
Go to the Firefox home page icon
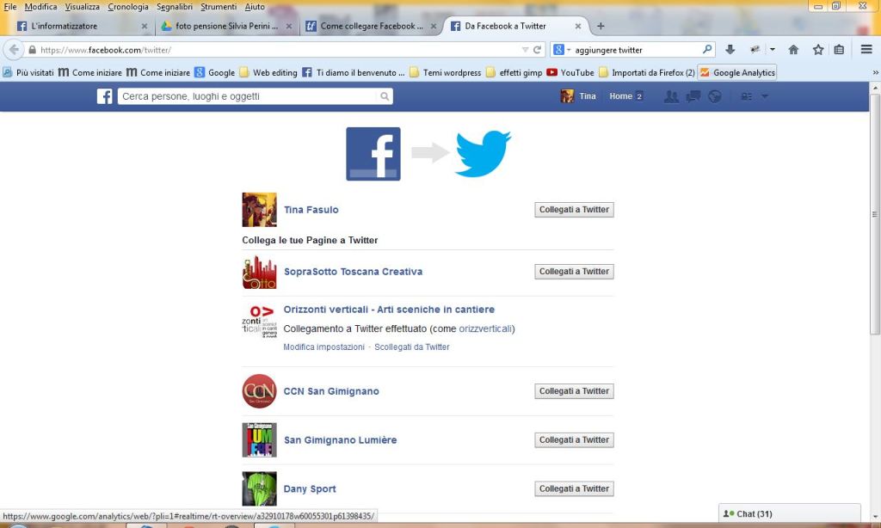point(793,49)
